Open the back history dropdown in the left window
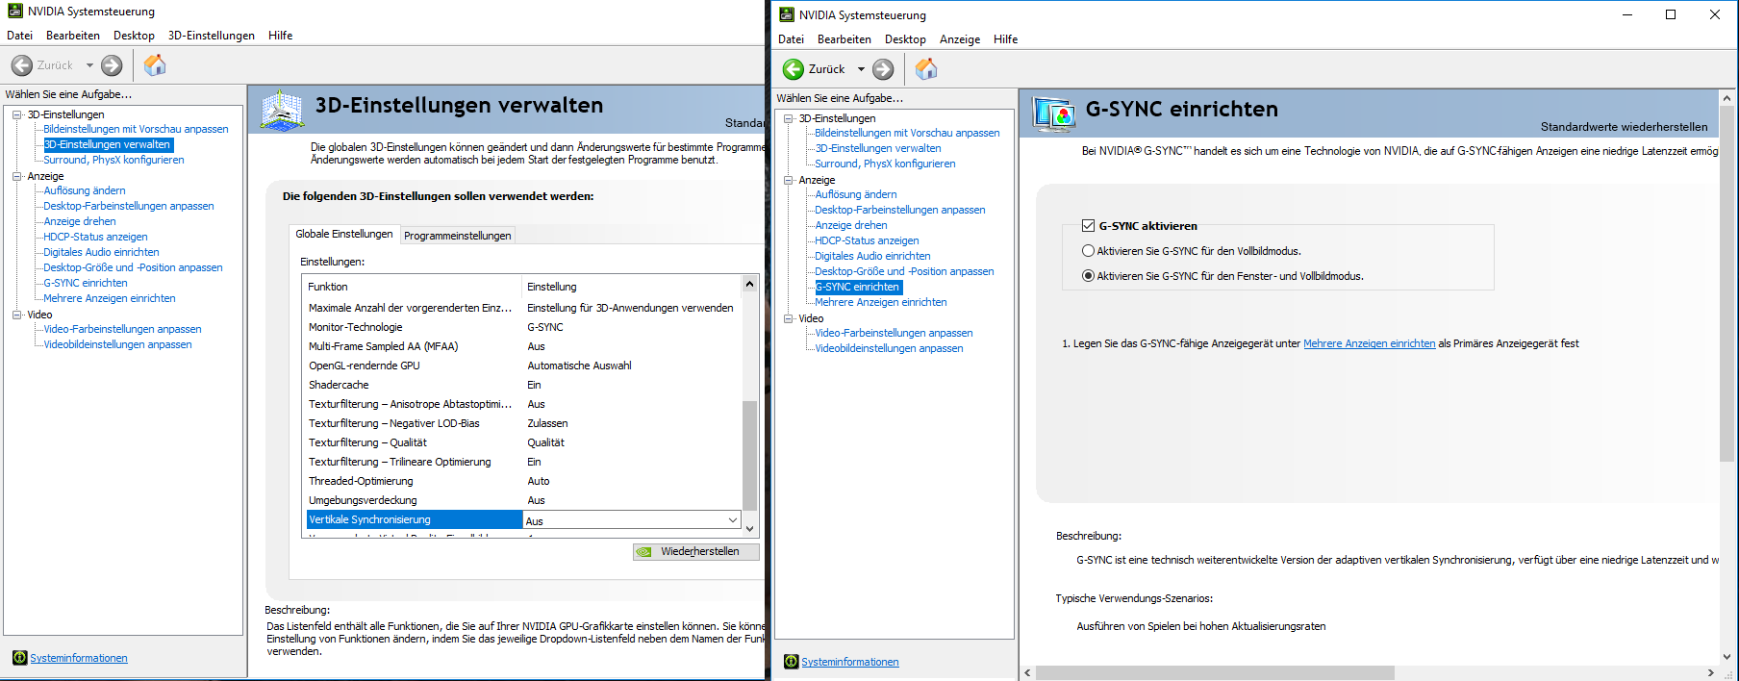This screenshot has width=1739, height=681. click(89, 65)
